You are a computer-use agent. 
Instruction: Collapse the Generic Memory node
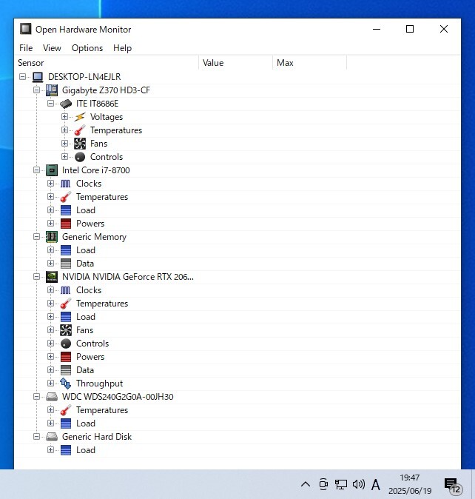tap(36, 237)
